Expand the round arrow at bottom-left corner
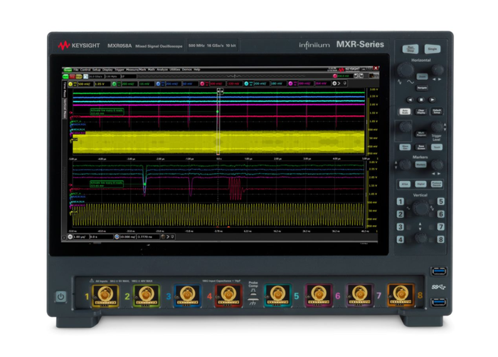 point(64,237)
